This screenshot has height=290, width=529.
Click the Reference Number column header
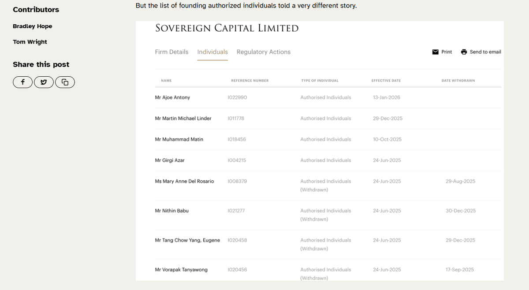(x=250, y=81)
